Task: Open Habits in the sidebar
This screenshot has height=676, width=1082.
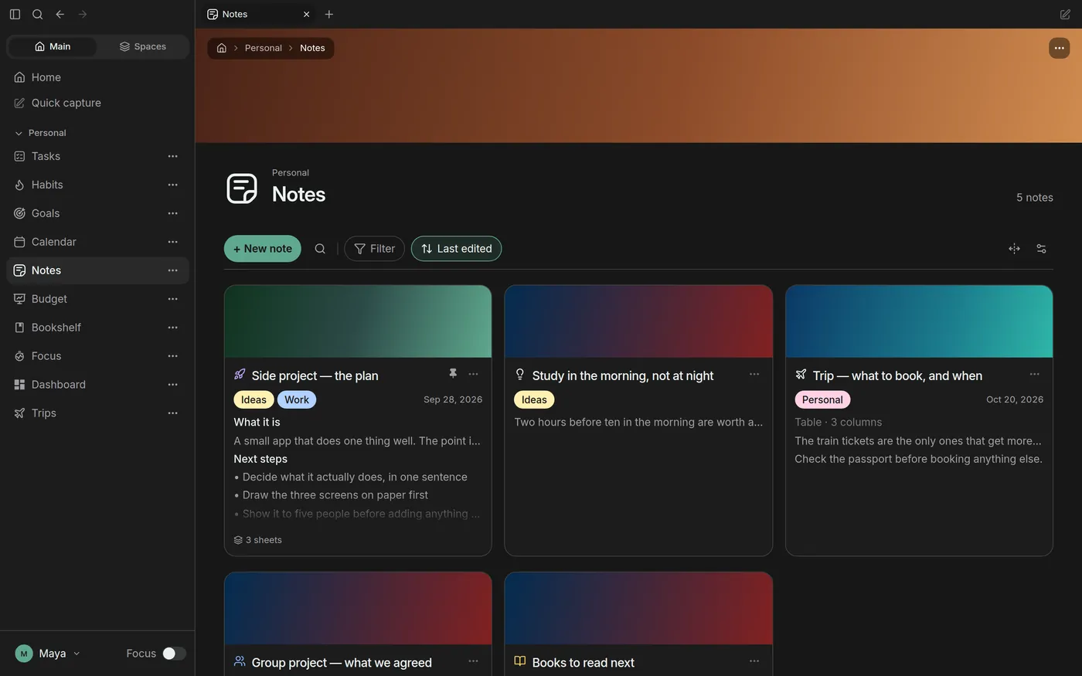Action: [x=97, y=185]
